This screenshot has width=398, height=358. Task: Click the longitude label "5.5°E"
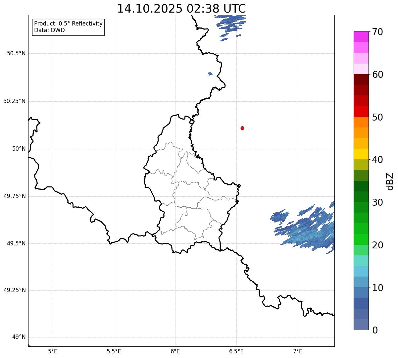tap(114, 351)
